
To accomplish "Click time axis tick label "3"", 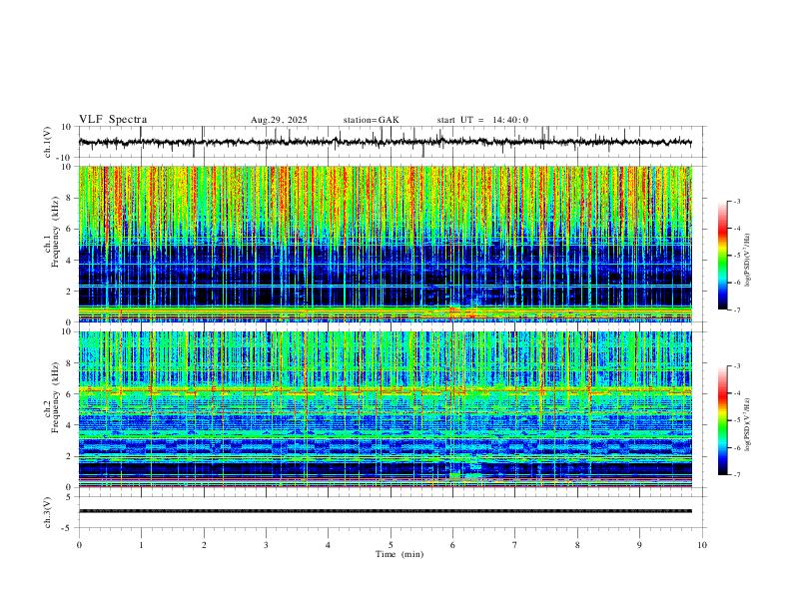I will (266, 545).
